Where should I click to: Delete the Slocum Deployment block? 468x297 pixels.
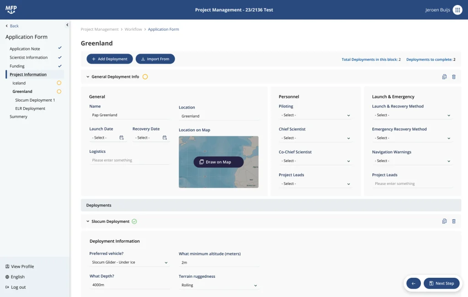coord(454,221)
